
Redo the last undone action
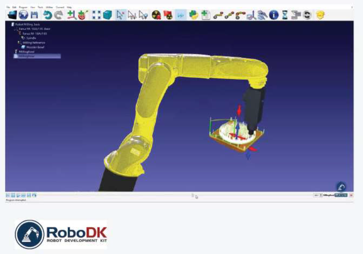click(x=58, y=15)
